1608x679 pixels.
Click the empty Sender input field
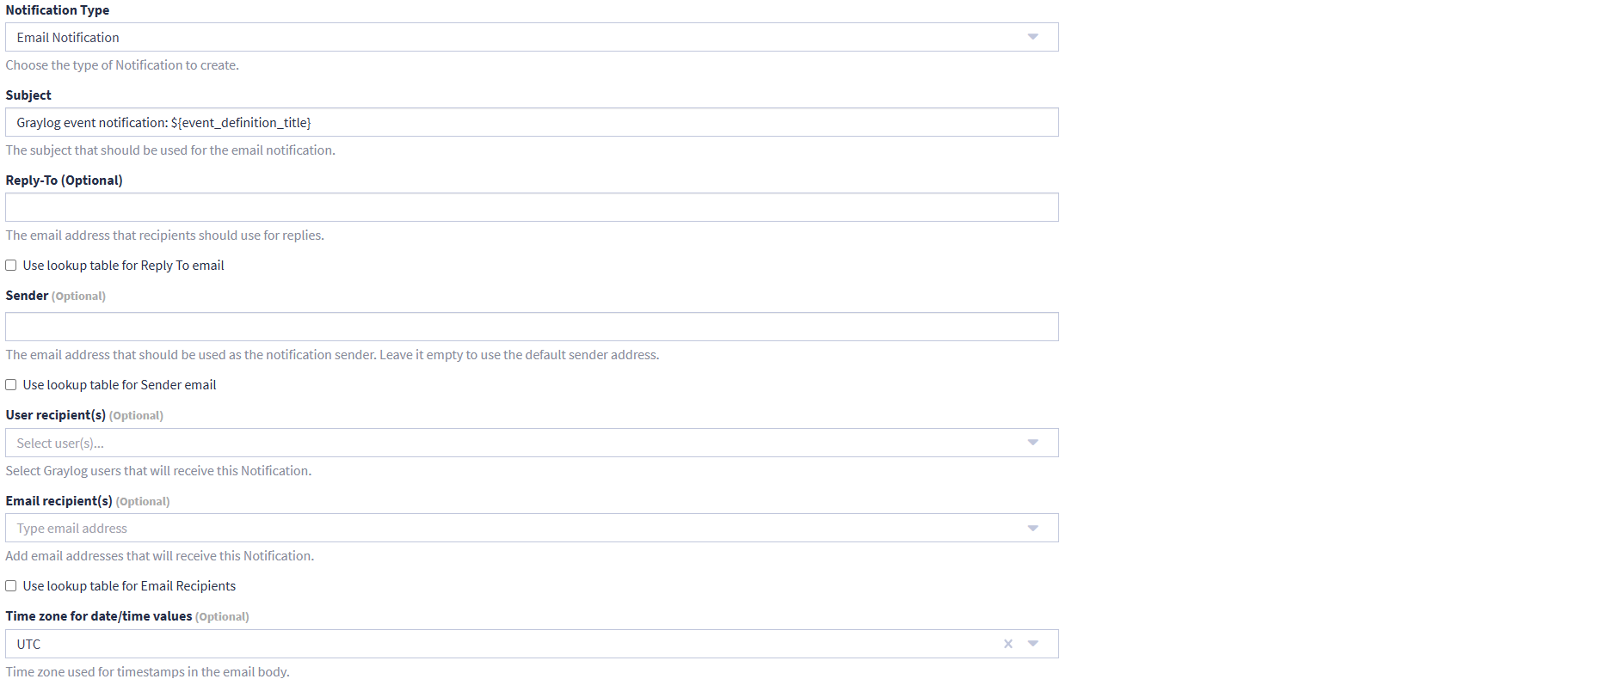[x=531, y=327]
